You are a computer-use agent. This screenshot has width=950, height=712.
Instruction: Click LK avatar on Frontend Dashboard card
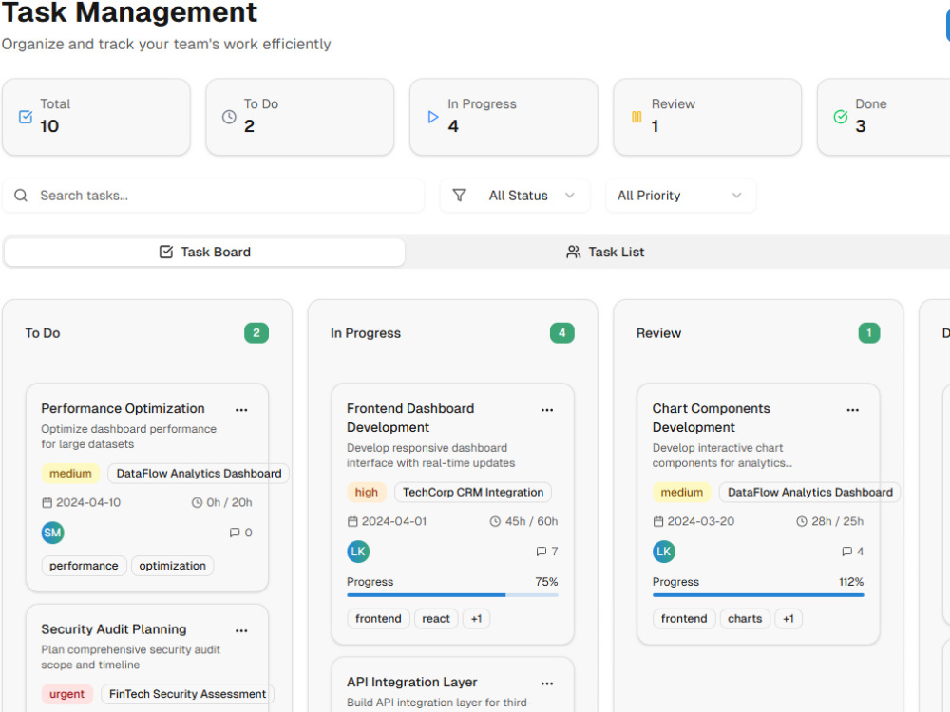pyautogui.click(x=358, y=552)
